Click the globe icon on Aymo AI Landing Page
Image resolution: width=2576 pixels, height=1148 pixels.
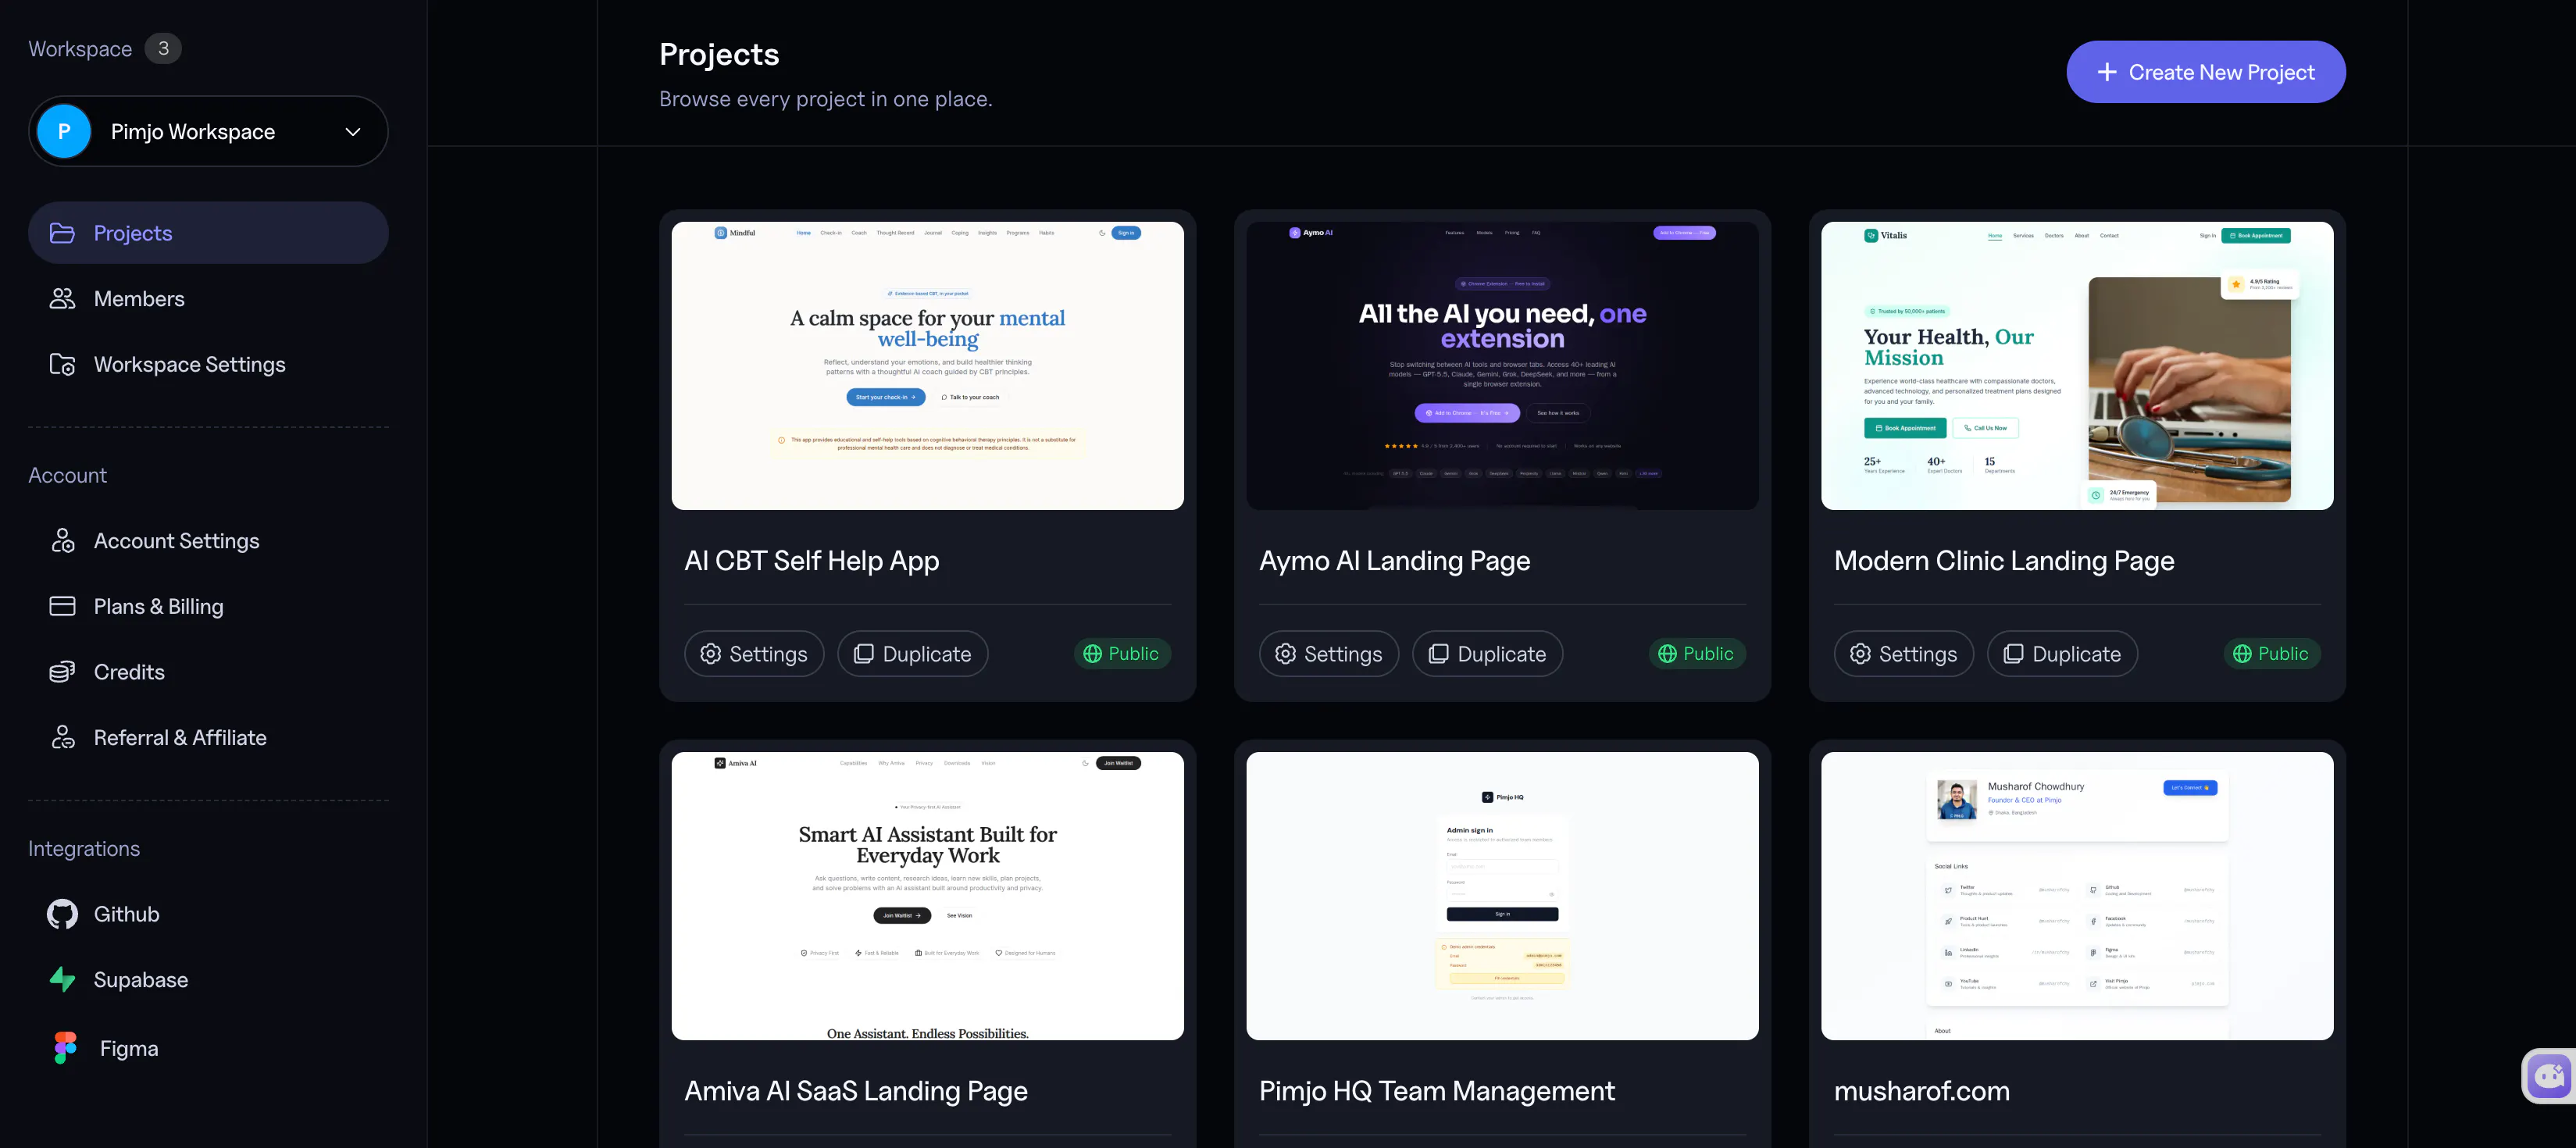tap(1667, 654)
